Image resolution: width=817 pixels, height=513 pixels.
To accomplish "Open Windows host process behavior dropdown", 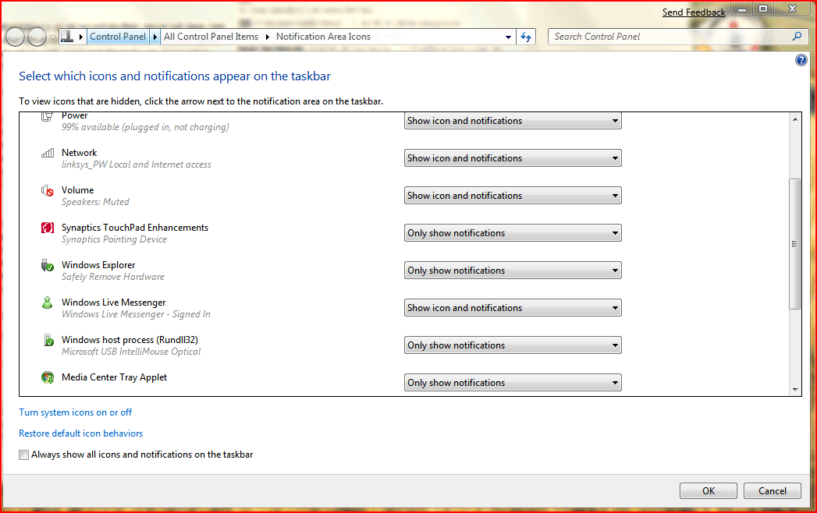I will 513,346.
